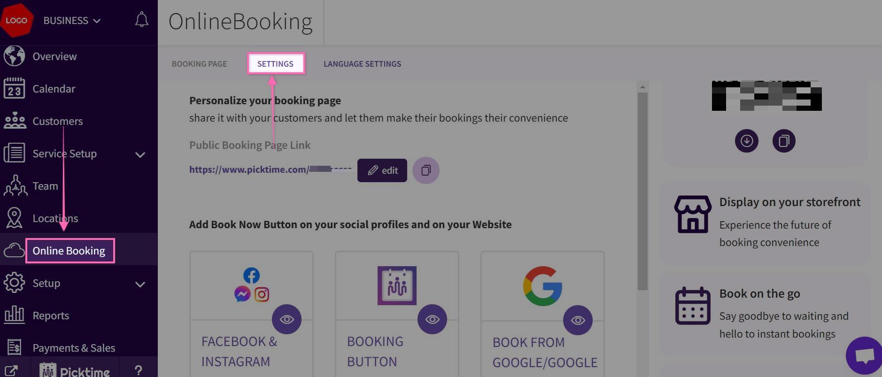This screenshot has height=377, width=882.
Task: Open the picktime.com booking page link
Action: (249, 169)
